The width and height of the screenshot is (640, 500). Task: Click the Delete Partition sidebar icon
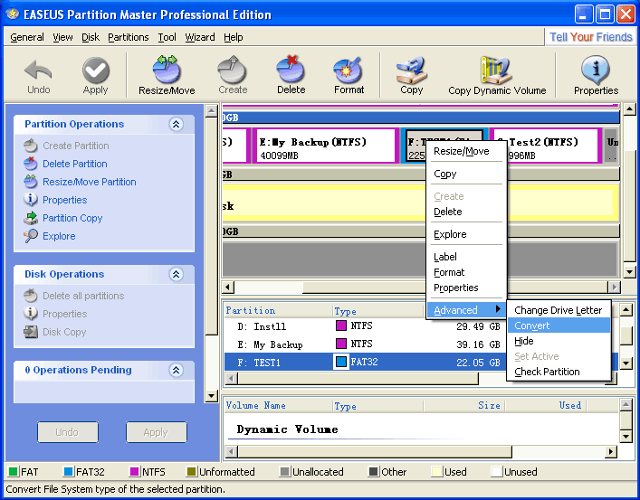pos(31,164)
